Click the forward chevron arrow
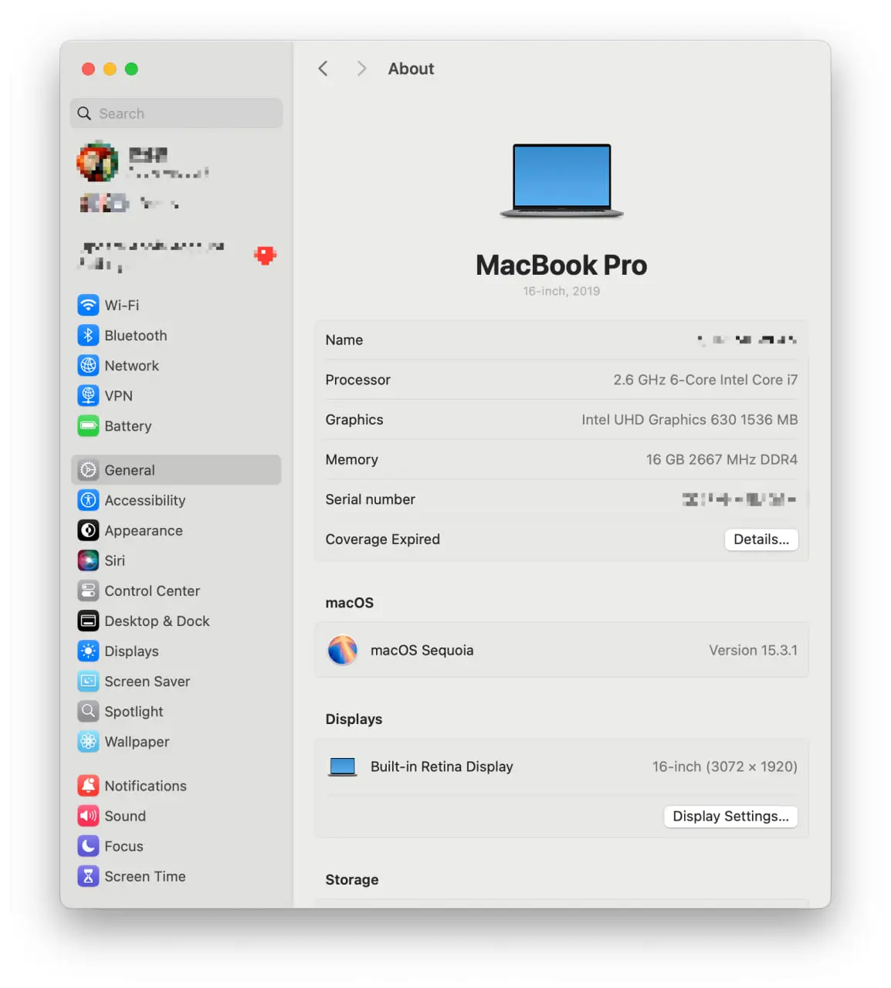 (x=361, y=69)
